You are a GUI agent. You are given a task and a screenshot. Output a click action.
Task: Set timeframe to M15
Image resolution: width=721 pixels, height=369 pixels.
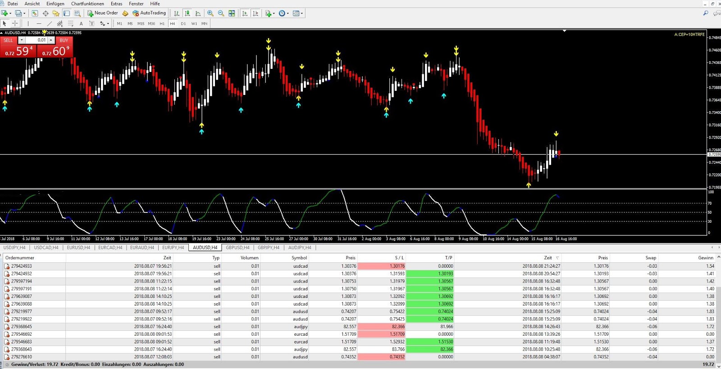coord(141,23)
